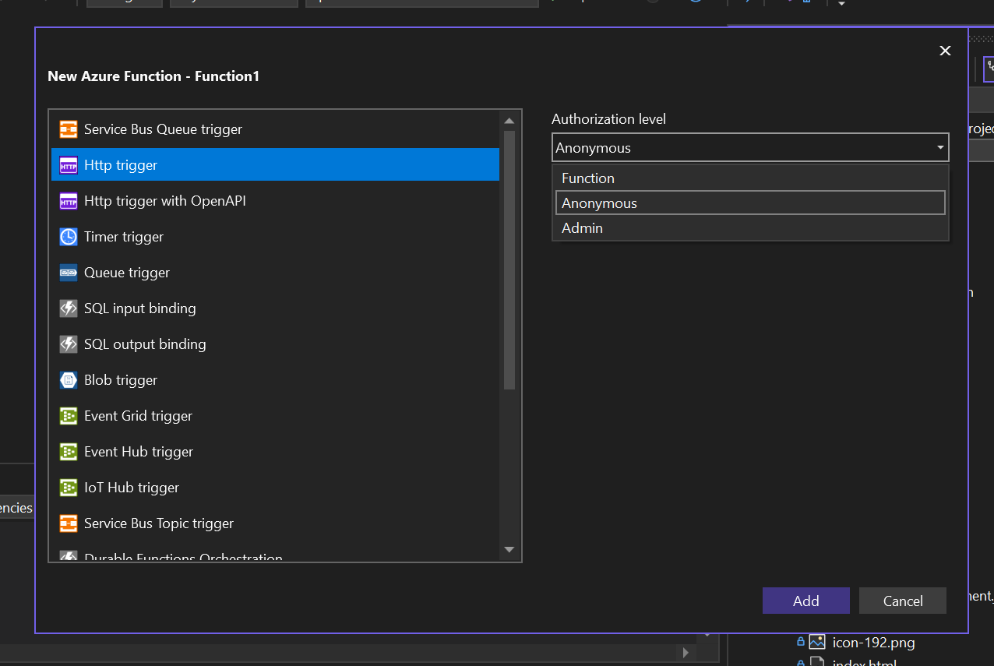The width and height of the screenshot is (994, 666).
Task: Click the Service Bus Topic trigger icon
Action: pyautogui.click(x=68, y=523)
